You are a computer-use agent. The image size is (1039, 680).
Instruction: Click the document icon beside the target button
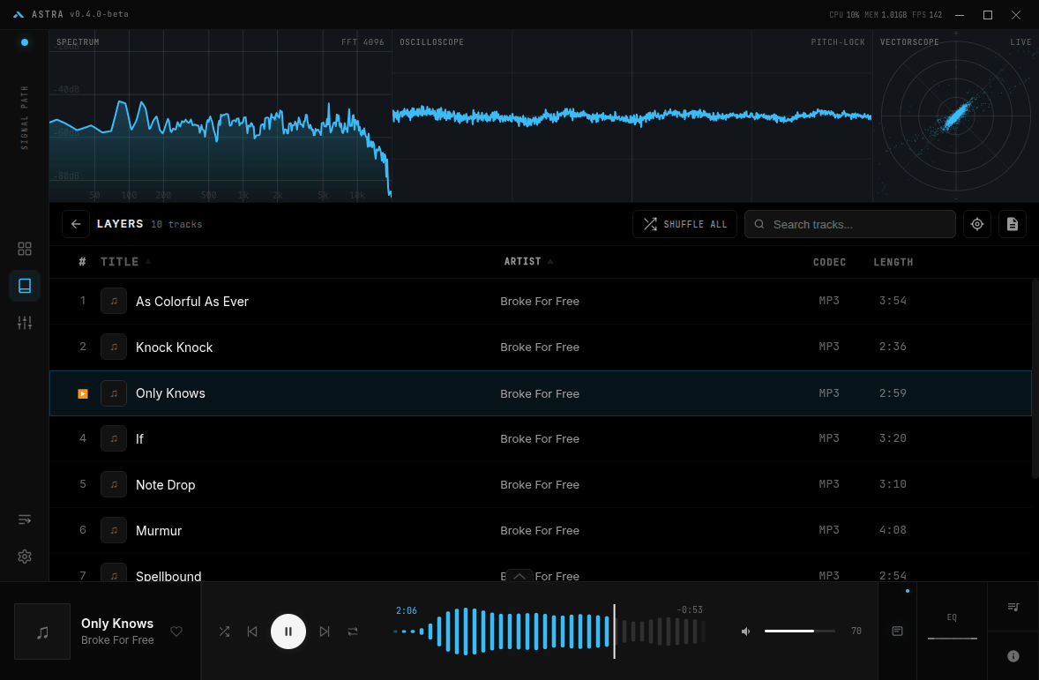(x=1012, y=224)
